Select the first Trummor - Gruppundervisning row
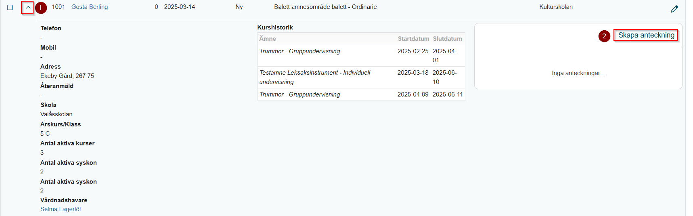Screen dimensions: 693x216 coord(361,56)
